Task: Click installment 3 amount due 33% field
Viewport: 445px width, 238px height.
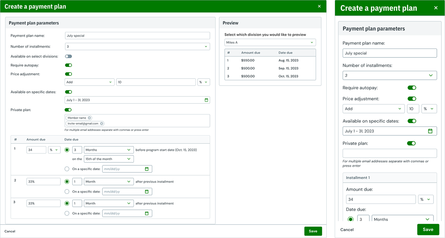Action: point(43,204)
